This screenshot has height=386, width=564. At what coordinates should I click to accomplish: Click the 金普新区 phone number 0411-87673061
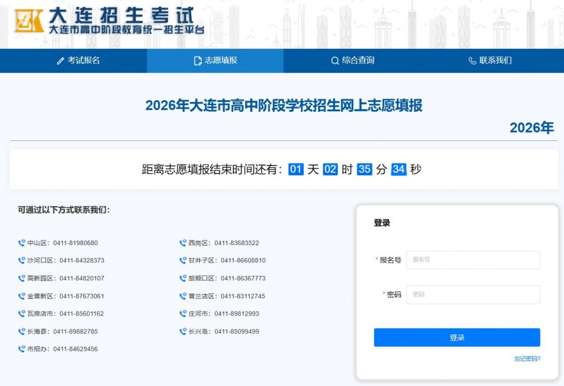[x=82, y=296]
